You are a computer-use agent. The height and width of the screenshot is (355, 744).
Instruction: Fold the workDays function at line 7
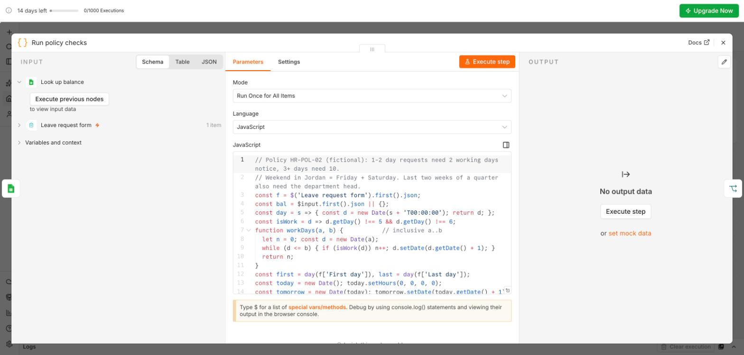click(x=249, y=230)
